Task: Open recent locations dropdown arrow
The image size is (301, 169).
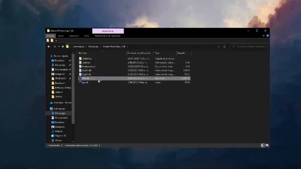Action: tap(59, 46)
